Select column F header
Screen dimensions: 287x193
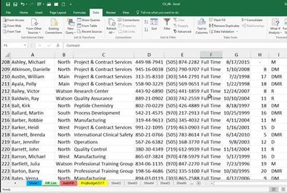pos(211,55)
